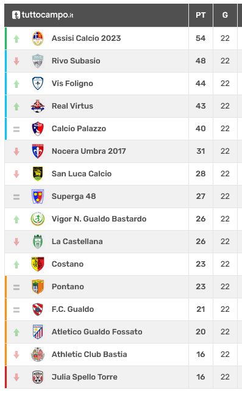Open Pontano team page link
Screen dimensions: 242x393
point(68,286)
